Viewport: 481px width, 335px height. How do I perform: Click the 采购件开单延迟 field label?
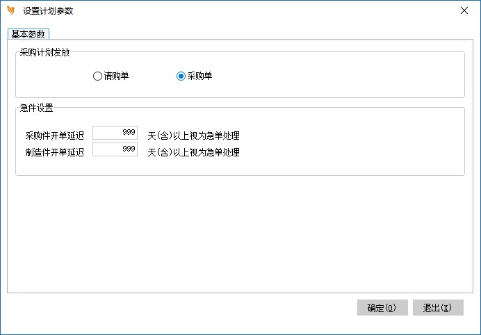coord(54,136)
